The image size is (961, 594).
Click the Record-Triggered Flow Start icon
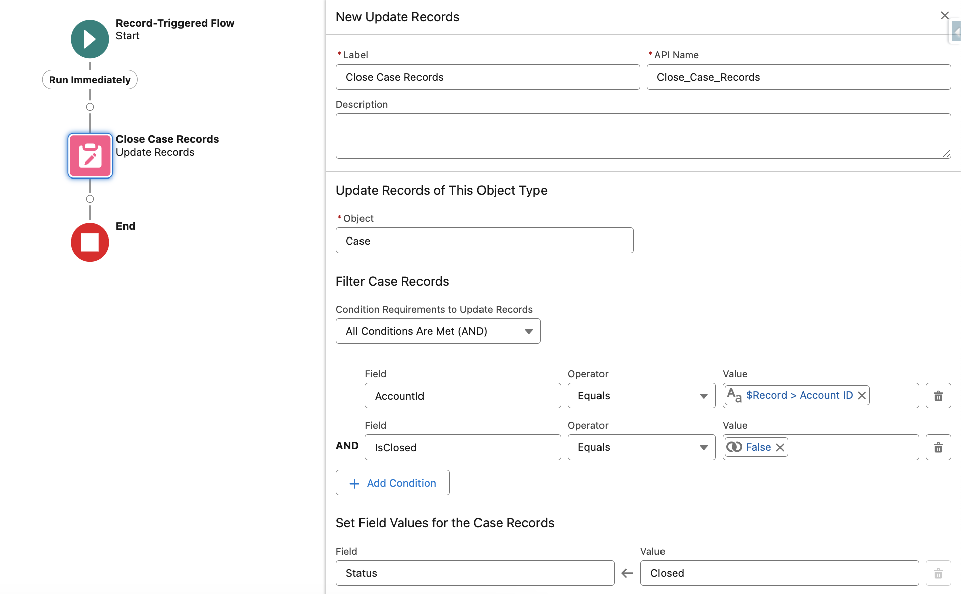[90, 39]
